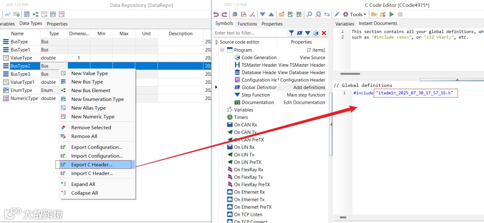The width and height of the screenshot is (484, 223).
Task: Choose Collapse All from context menu
Action: [x=97, y=193]
